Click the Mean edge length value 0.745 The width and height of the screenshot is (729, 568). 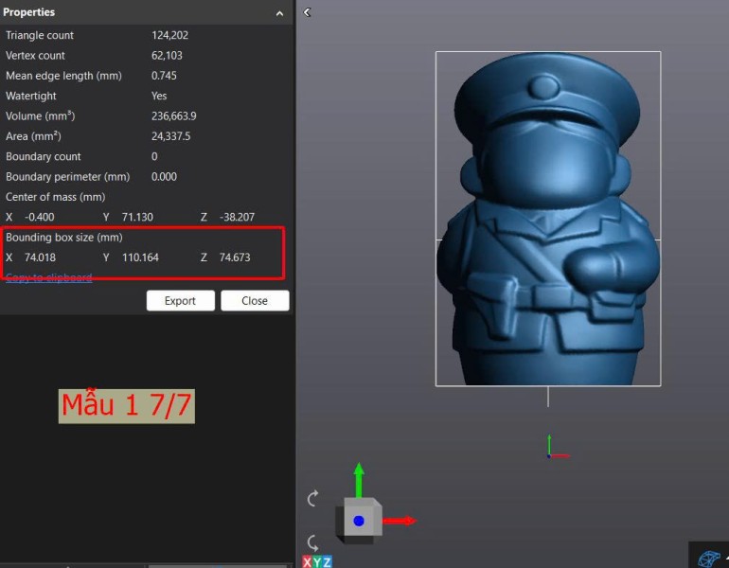pyautogui.click(x=164, y=76)
